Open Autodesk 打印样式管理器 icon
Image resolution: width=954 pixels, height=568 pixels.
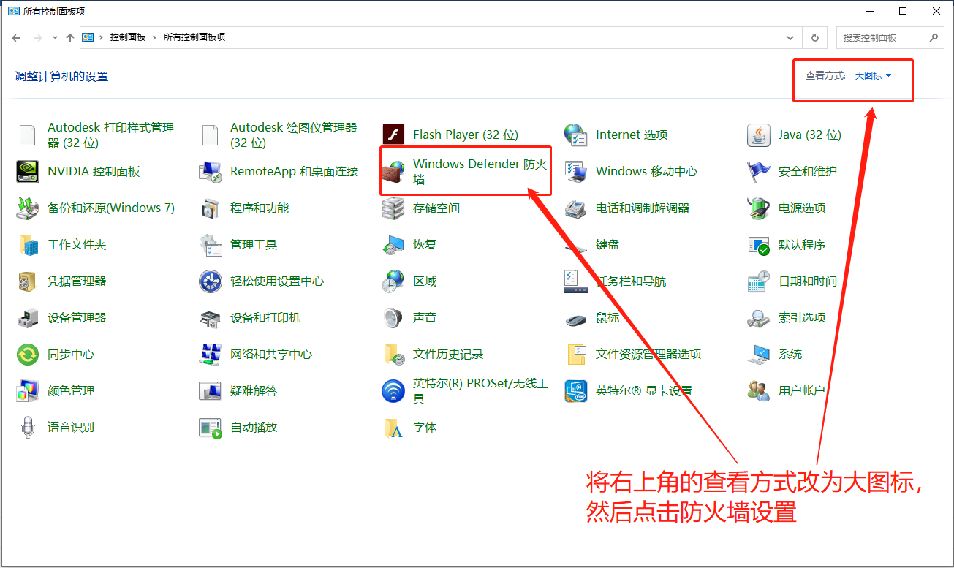[x=27, y=135]
